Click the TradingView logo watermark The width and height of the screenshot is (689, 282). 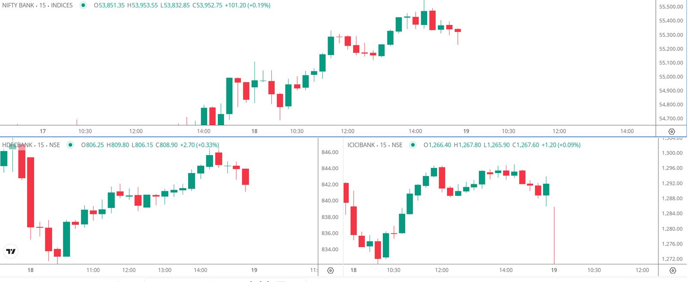[10, 251]
